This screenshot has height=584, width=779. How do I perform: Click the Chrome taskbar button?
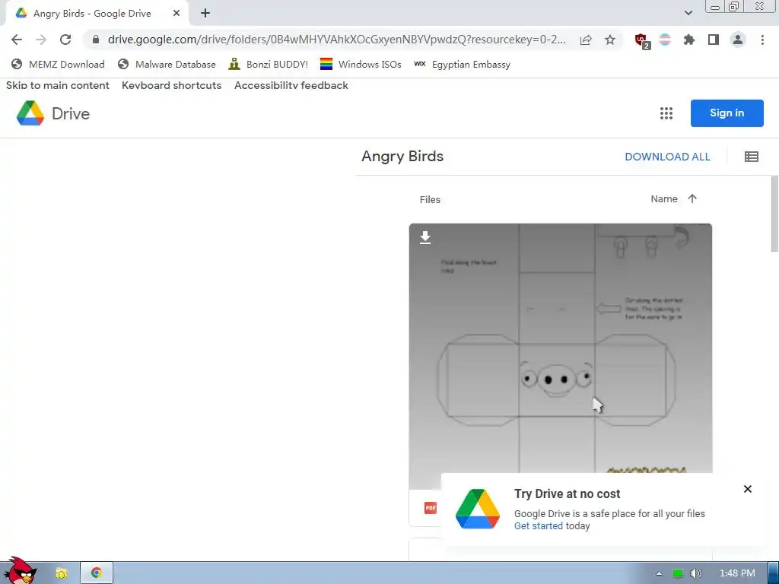coord(97,573)
